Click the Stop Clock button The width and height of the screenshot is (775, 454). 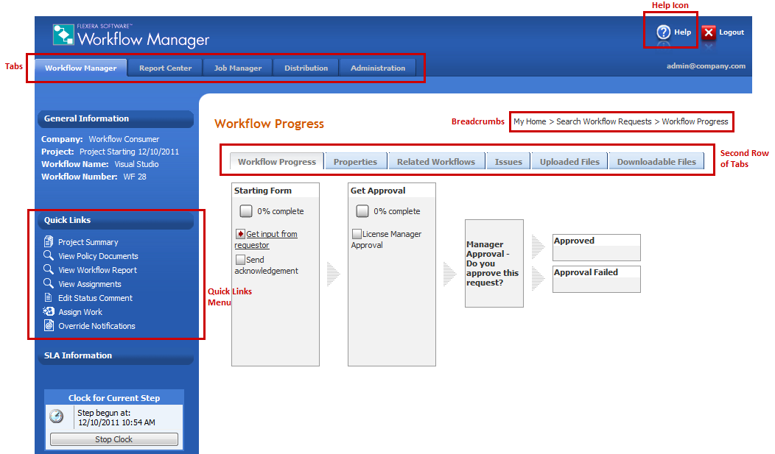113,439
